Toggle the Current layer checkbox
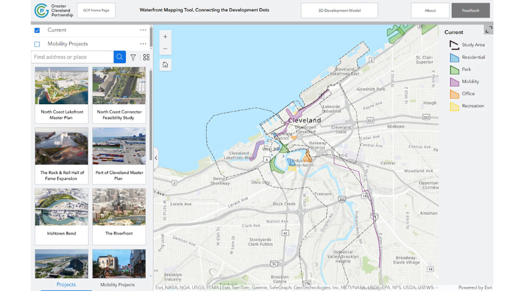Image resolution: width=524 pixels, height=291 pixels. click(x=37, y=30)
